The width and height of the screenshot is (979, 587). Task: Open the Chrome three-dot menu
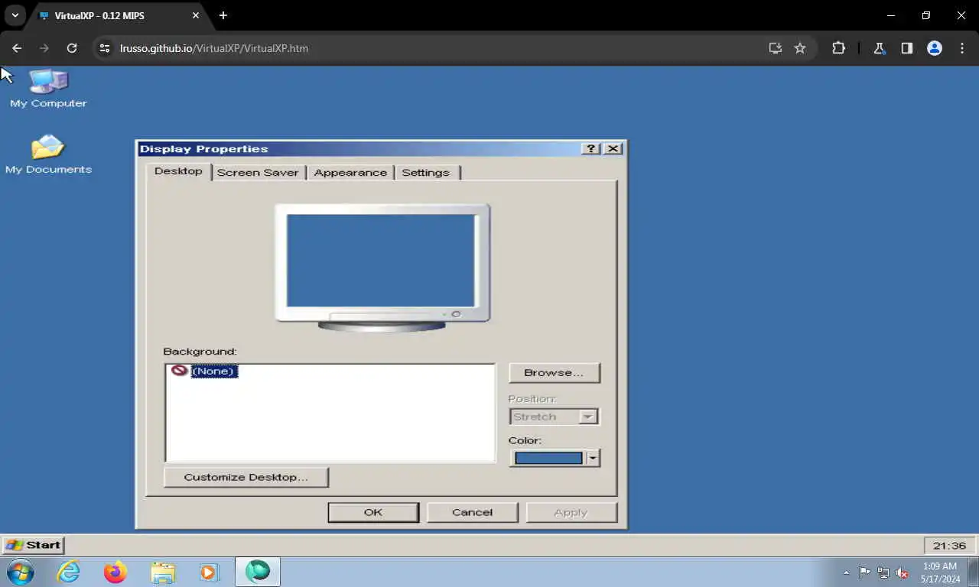pos(962,48)
